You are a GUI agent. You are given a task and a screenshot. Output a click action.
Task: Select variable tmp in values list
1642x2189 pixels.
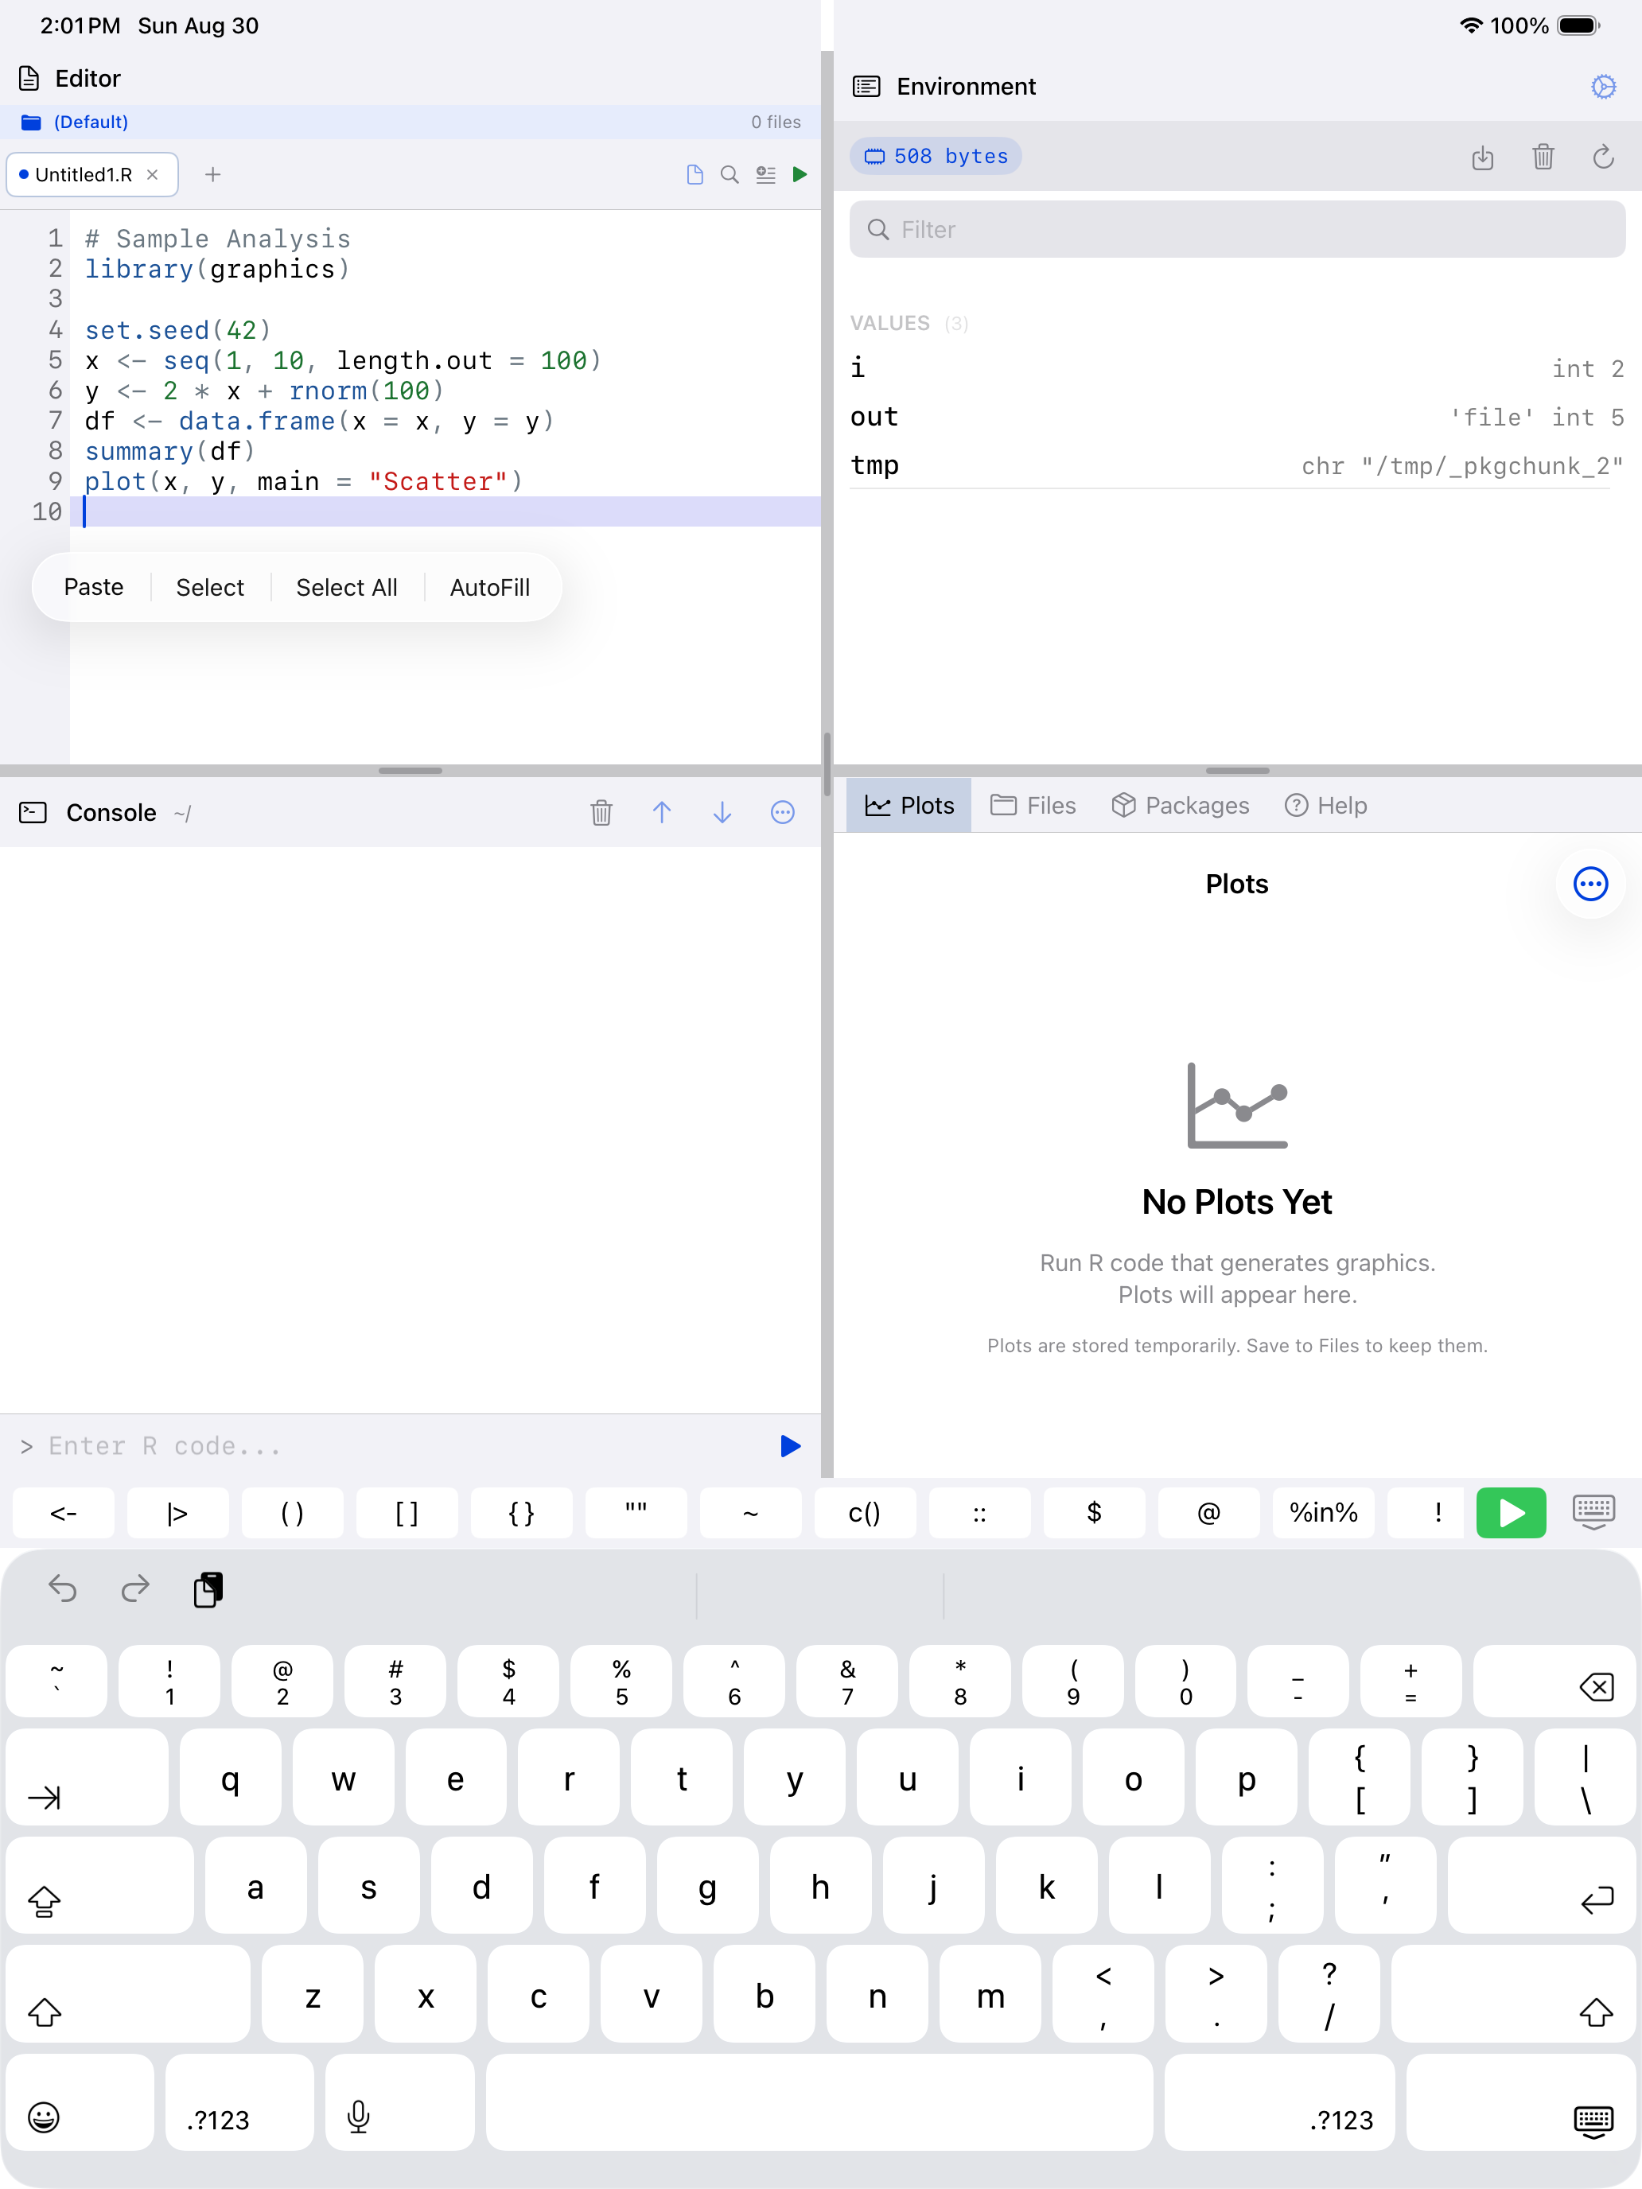1237,465
